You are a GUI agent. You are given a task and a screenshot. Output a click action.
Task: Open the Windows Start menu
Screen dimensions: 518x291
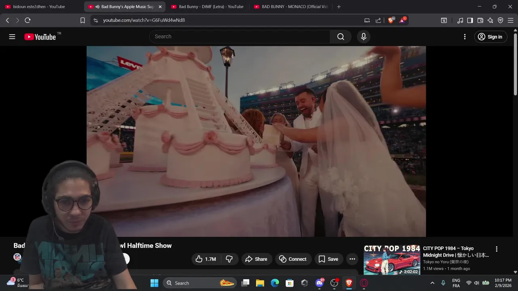click(155, 283)
